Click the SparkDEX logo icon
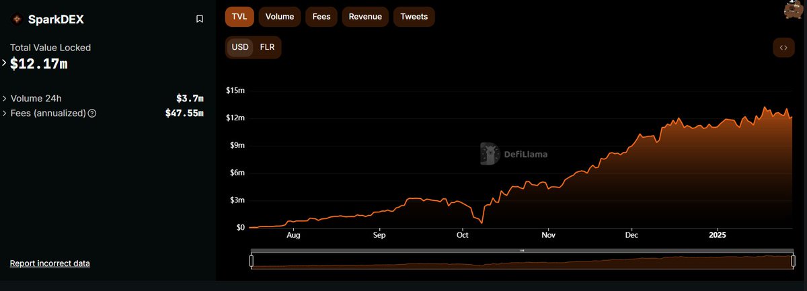Image resolution: width=807 pixels, height=291 pixels. [x=17, y=19]
